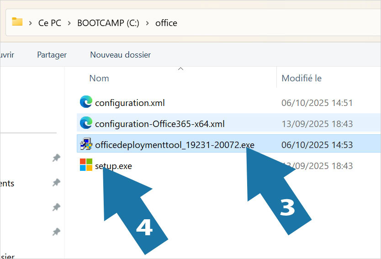Sort files by the 'Nom' column header
This screenshot has height=259, width=381.
pyautogui.click(x=99, y=78)
